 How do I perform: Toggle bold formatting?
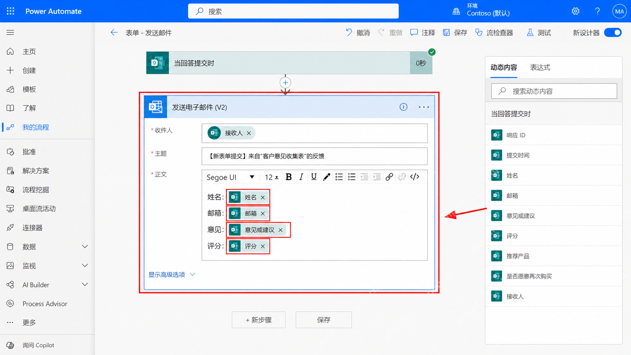coord(289,177)
